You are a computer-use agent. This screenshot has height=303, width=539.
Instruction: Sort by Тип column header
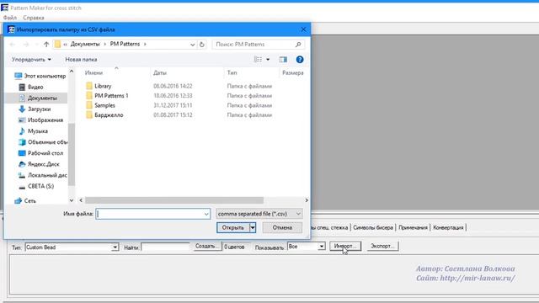coord(232,73)
